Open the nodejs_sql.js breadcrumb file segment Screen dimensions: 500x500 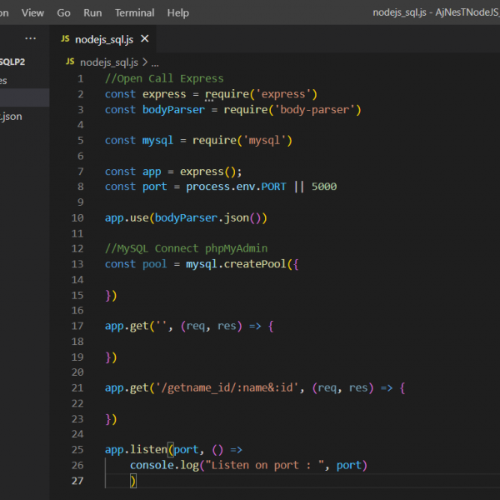(x=110, y=62)
